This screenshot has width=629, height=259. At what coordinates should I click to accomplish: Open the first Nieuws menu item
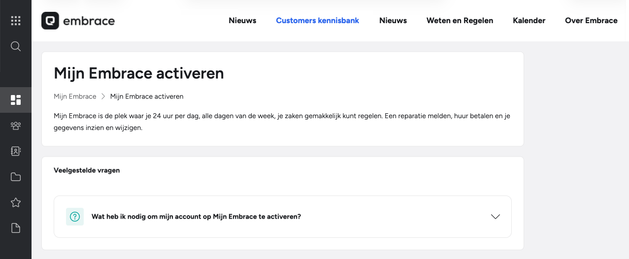[x=242, y=21]
